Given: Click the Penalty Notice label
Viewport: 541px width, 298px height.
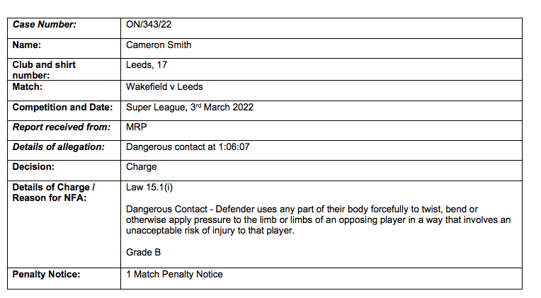Looking at the screenshot, I should pyautogui.click(x=46, y=275).
